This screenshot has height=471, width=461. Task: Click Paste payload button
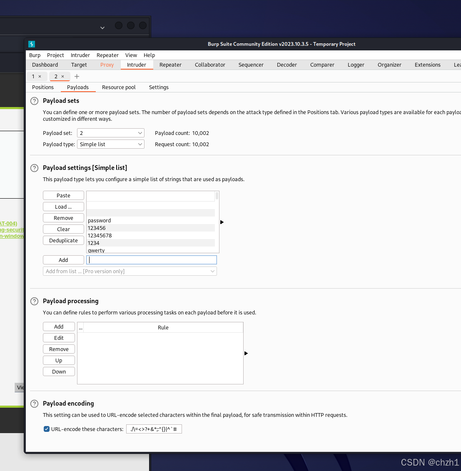coord(63,196)
